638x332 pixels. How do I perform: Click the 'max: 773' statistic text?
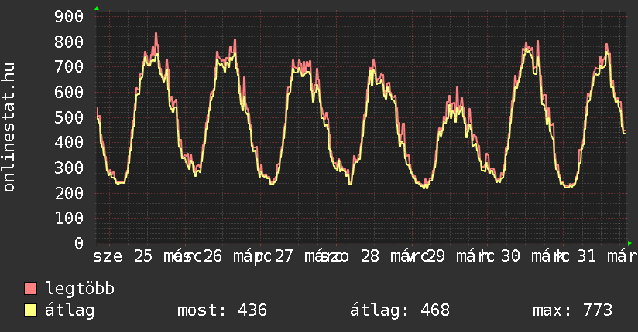point(572,310)
